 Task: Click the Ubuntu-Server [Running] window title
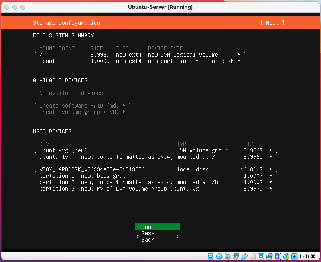(160, 7)
